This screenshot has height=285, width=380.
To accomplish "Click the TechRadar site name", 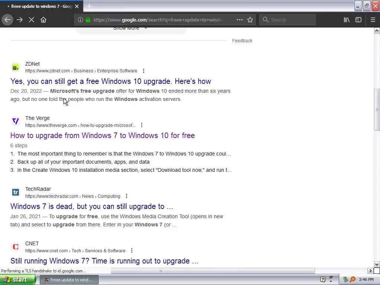I will point(38,189).
